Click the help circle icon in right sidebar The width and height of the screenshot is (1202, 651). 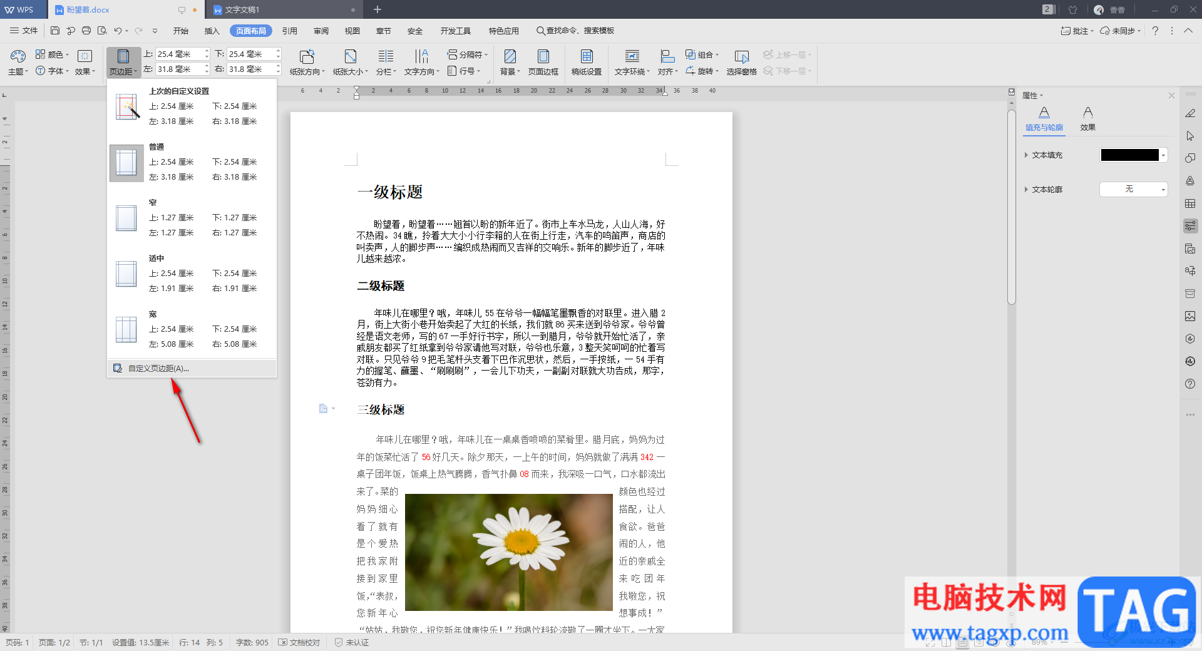click(1190, 384)
